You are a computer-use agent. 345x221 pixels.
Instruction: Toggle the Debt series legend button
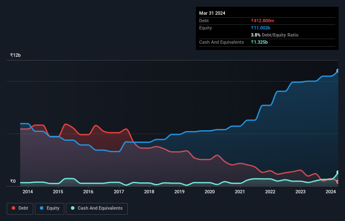20,208
